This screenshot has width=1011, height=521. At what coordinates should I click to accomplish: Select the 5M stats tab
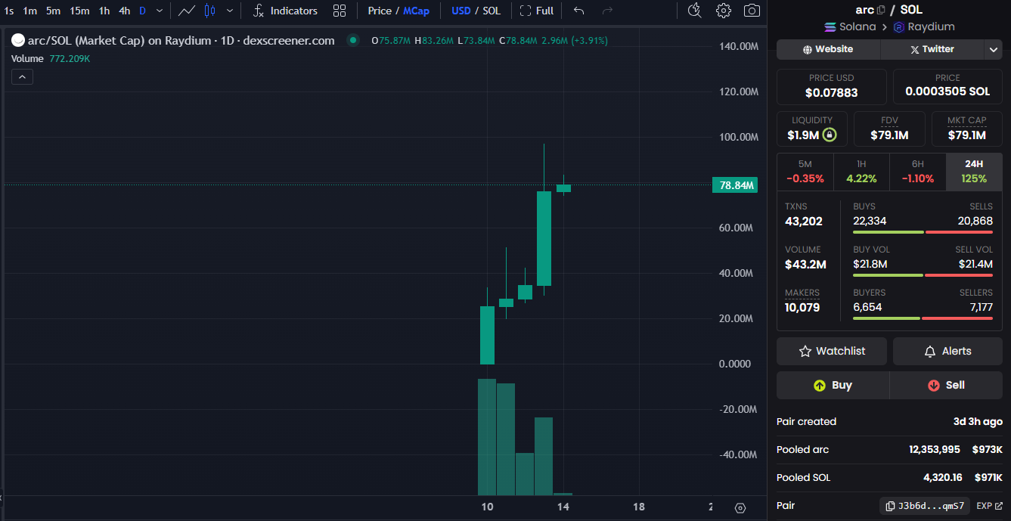(805, 172)
